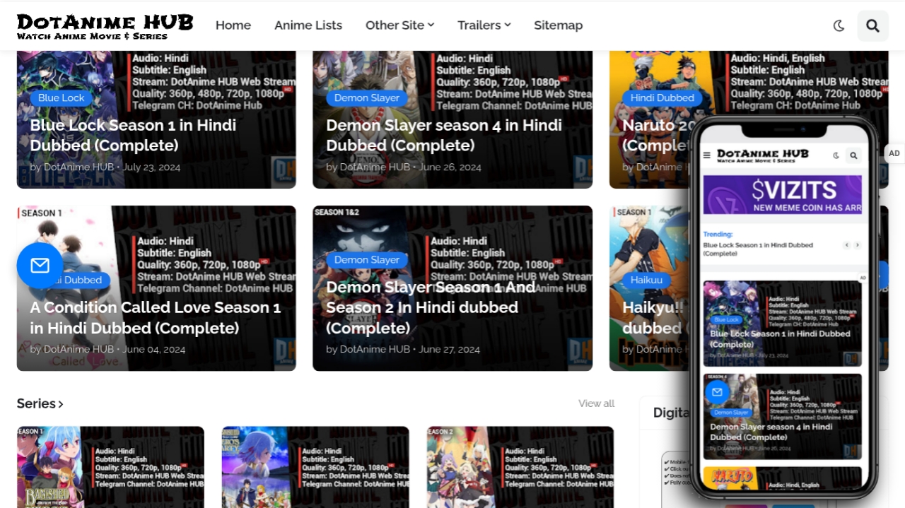Go to Anime Lists page

tap(308, 25)
